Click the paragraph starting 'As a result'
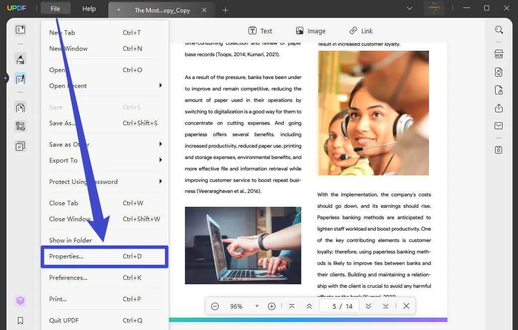518x330 pixels. pos(243,134)
